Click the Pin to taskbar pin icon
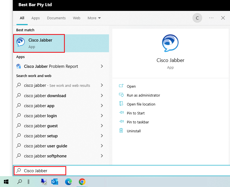Viewport: 230px width, 187px height. [x=121, y=121]
